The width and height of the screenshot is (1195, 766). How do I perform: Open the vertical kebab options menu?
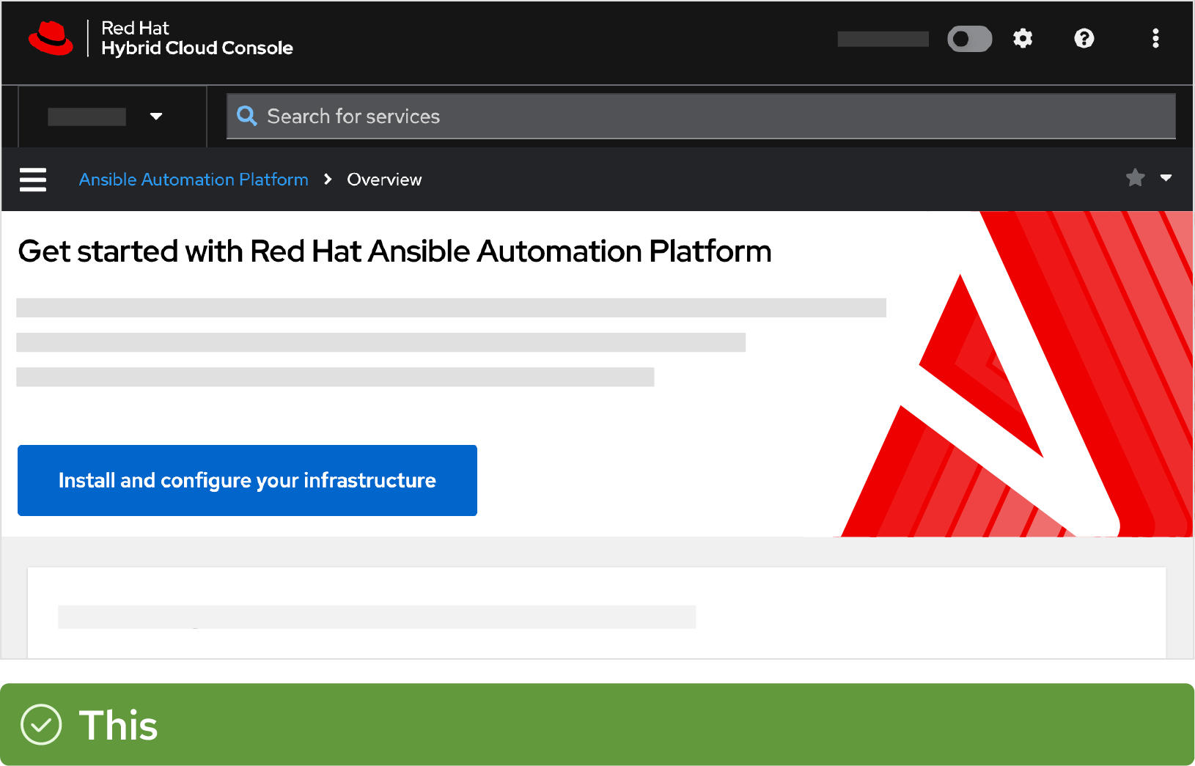click(x=1155, y=38)
